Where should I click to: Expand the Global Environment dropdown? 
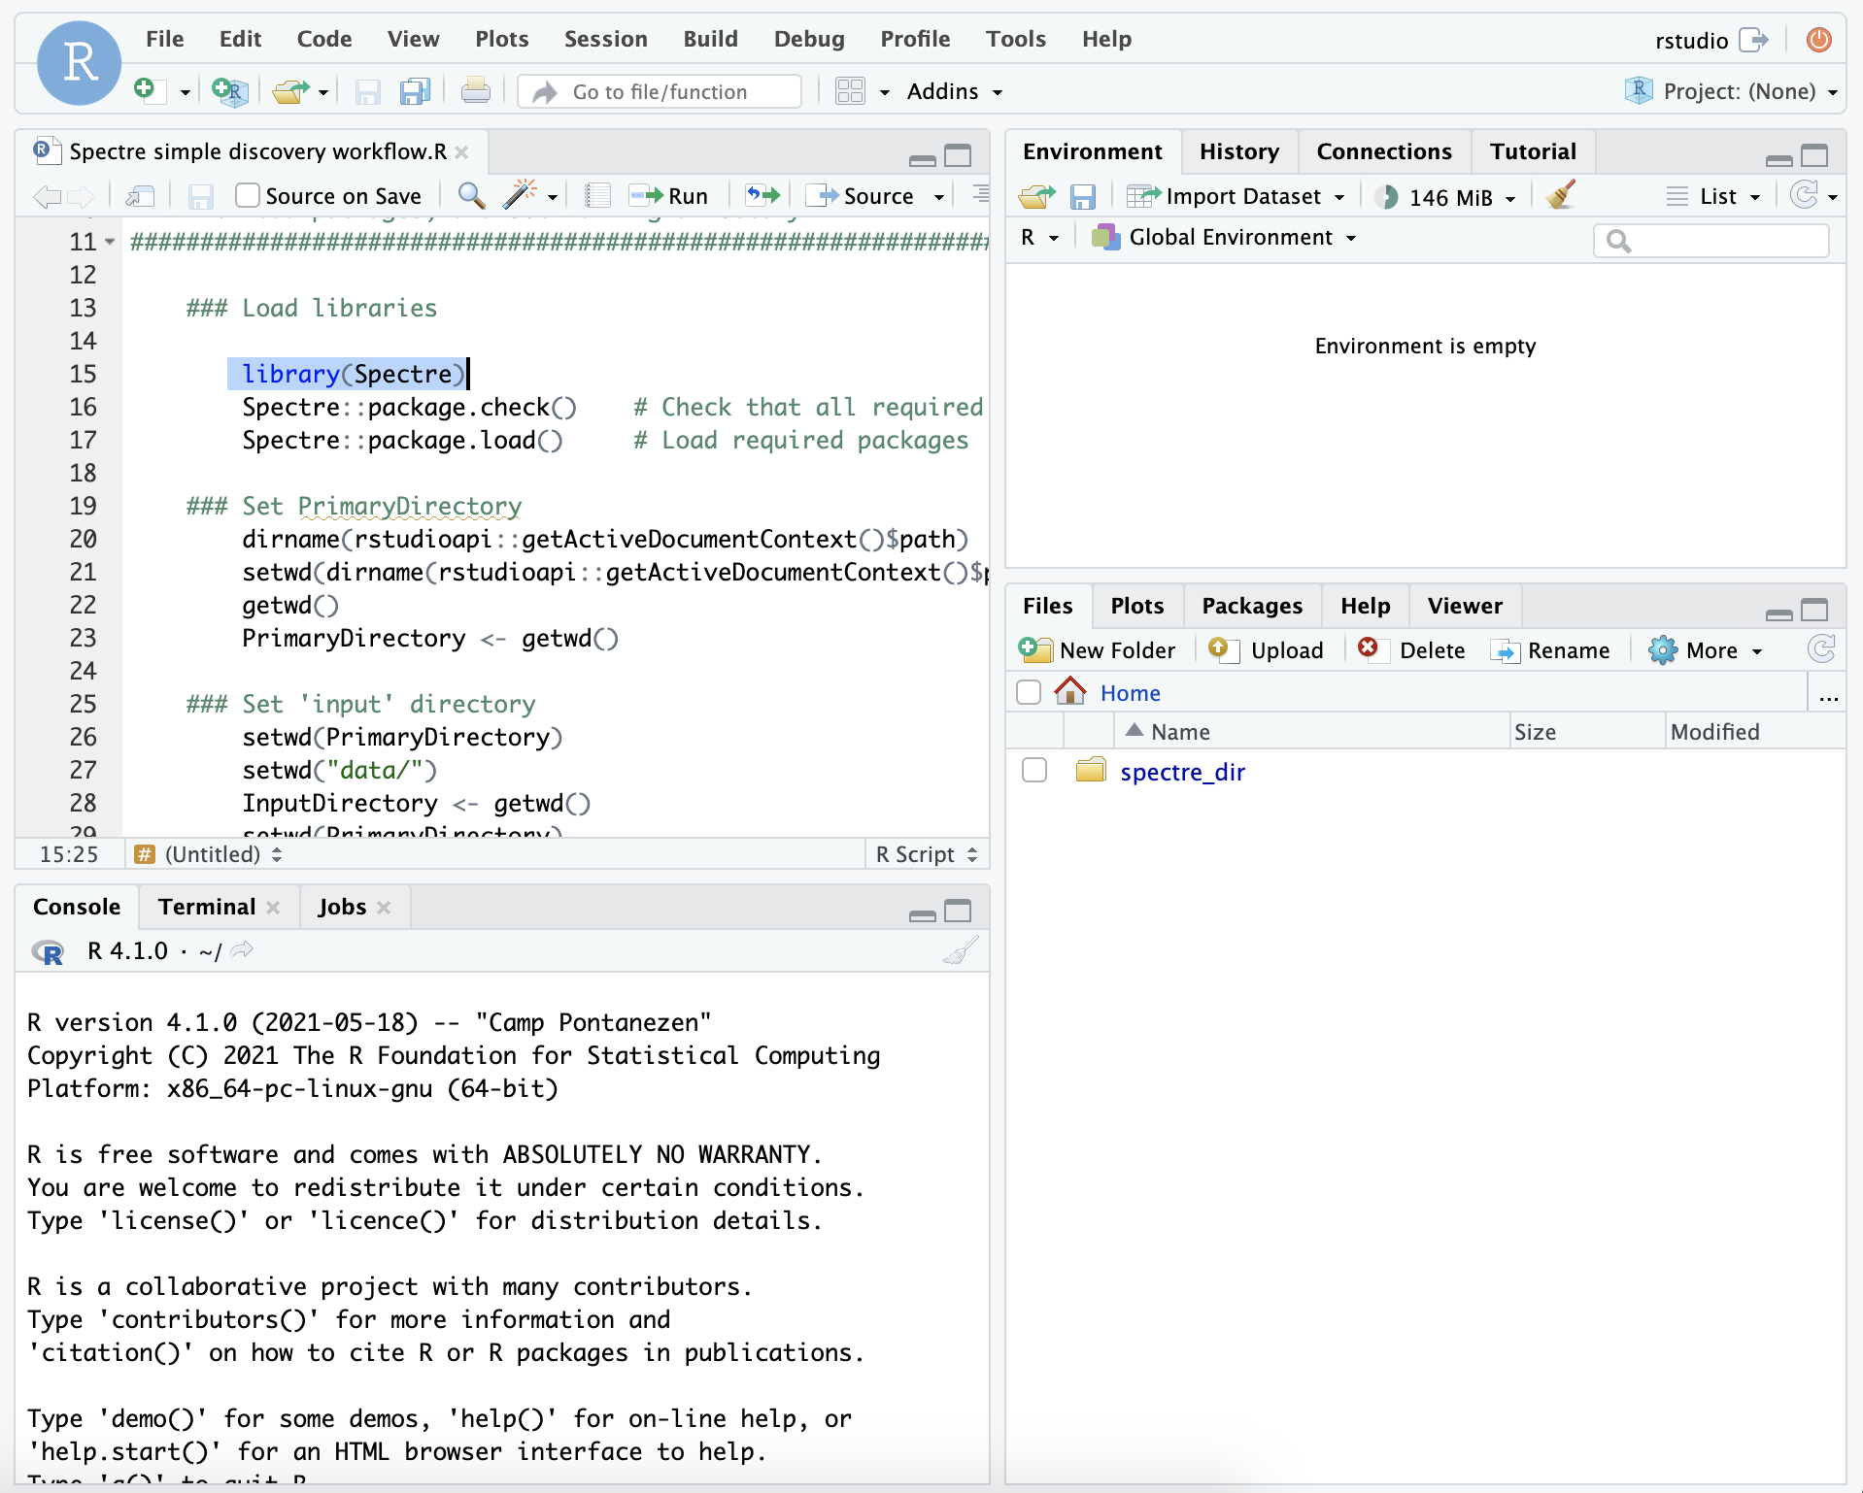(1224, 238)
